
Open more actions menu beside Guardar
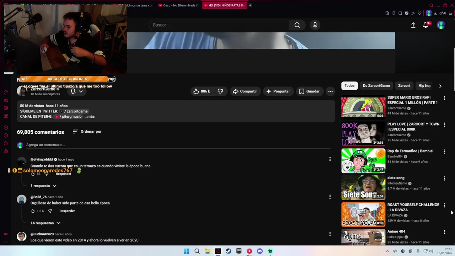pos(330,91)
